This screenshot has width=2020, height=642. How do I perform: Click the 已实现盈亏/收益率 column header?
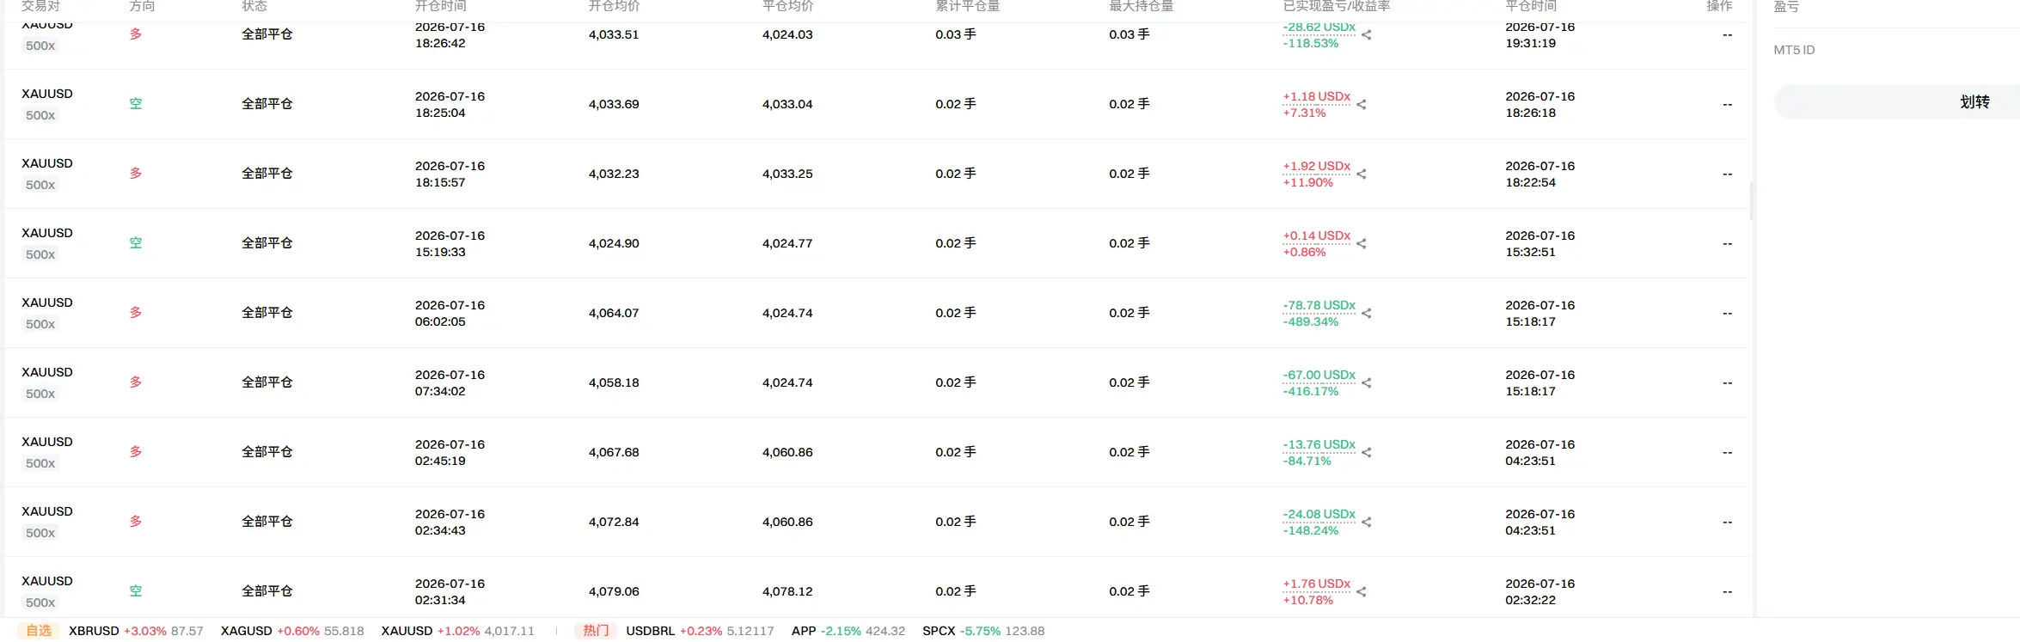click(x=1337, y=7)
